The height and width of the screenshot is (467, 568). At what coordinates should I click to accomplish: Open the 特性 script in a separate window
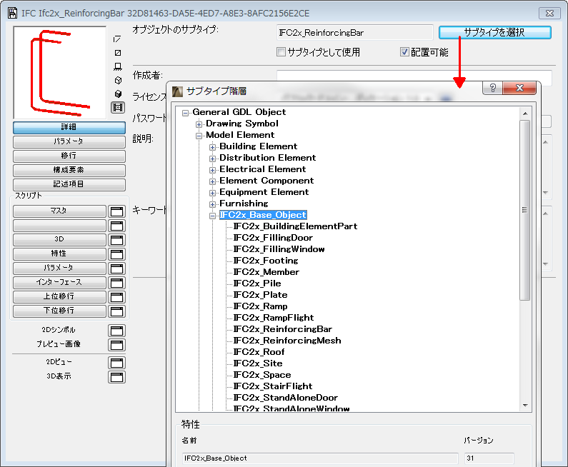coord(116,254)
